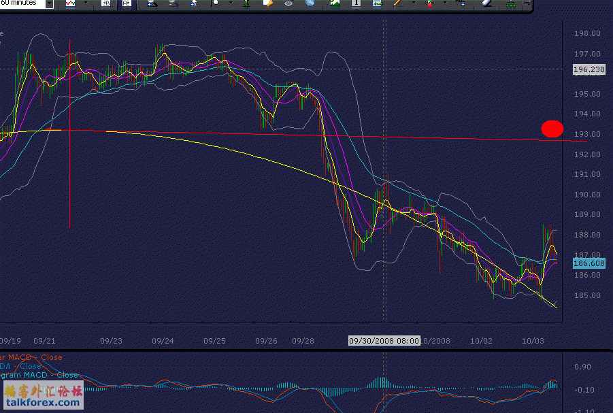The width and height of the screenshot is (613, 413).
Task: Click the 196.230 price level label
Action: pos(589,69)
